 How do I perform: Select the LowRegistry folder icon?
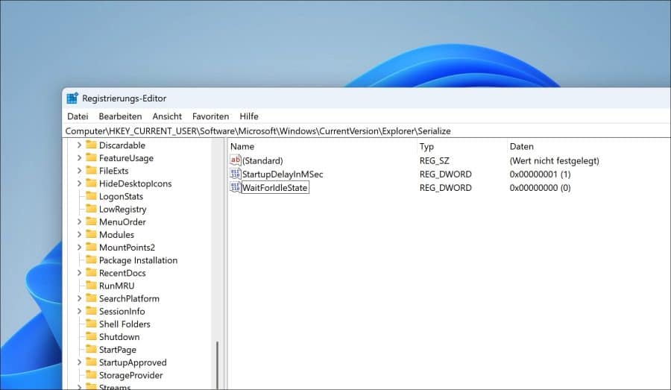coord(91,209)
